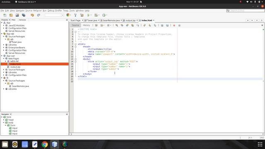Select beanRemote.java in the Projects tree
This screenshot has width=265, height=149.
pyautogui.click(x=20, y=86)
